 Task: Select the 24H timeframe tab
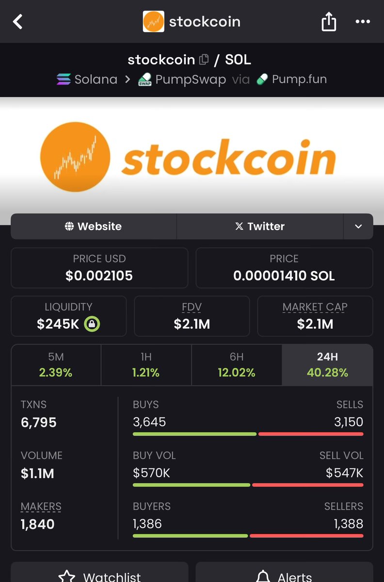click(327, 365)
